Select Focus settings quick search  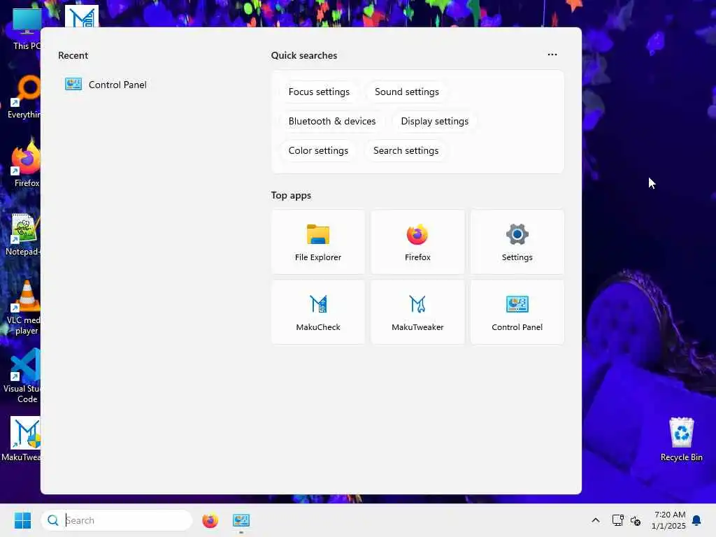pos(319,92)
